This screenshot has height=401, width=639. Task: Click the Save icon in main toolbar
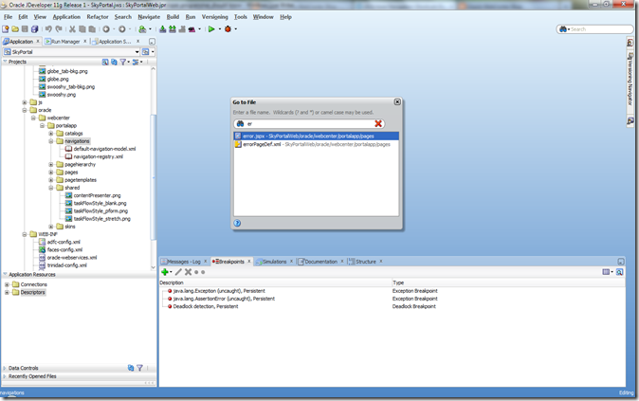coord(25,29)
